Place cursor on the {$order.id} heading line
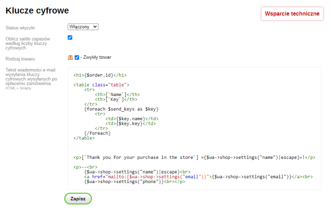Screen dimensions: 331x210 100,75
